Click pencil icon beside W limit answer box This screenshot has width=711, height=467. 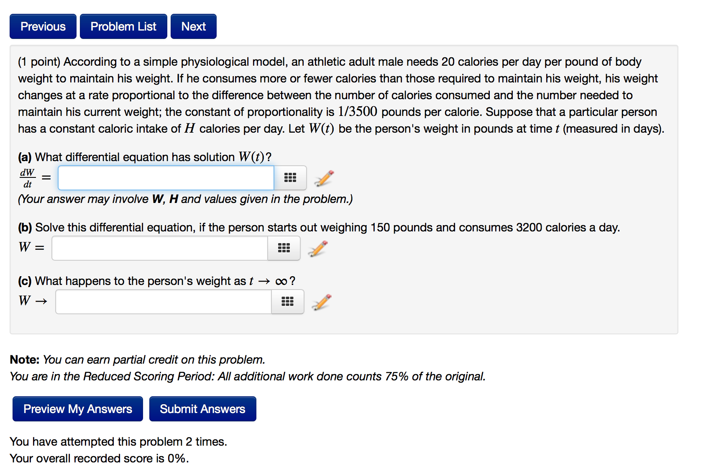pos(322,302)
